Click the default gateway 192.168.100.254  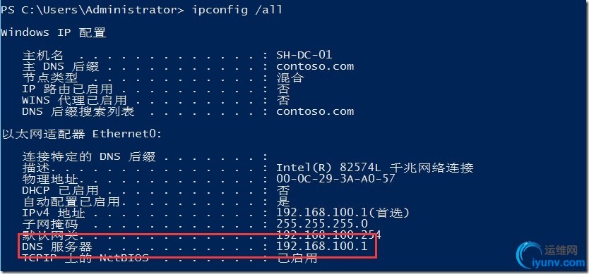point(328,235)
